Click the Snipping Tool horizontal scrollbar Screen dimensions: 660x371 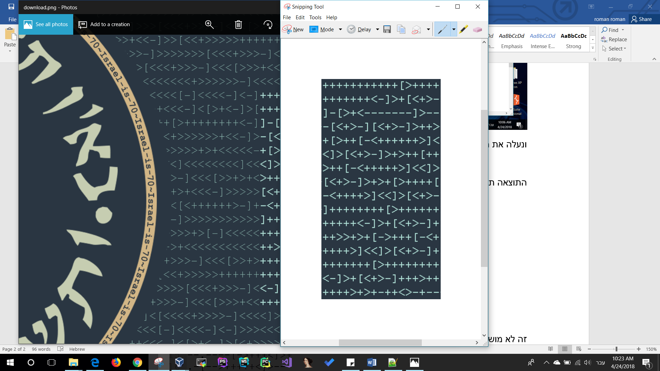(380, 343)
